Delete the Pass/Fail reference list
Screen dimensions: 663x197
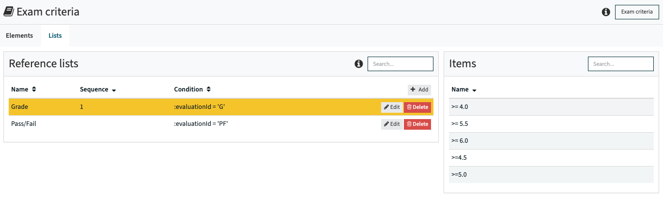click(x=417, y=124)
